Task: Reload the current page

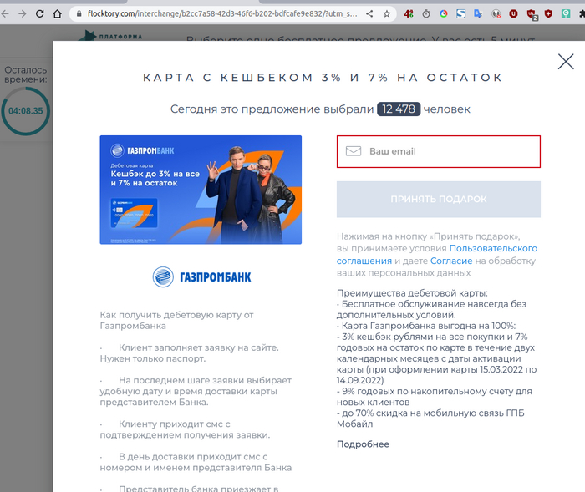Action: [x=39, y=14]
